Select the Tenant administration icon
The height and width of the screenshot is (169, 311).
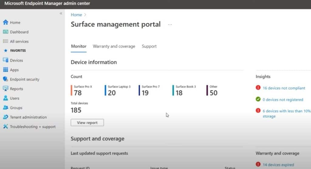[5, 117]
